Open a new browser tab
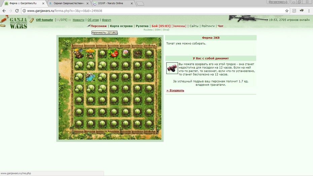The height and width of the screenshot is (176, 313). tap(140, 4)
